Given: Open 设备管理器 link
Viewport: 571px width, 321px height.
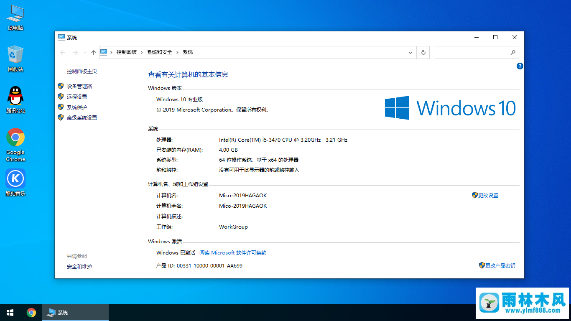Looking at the screenshot, I should click(79, 86).
